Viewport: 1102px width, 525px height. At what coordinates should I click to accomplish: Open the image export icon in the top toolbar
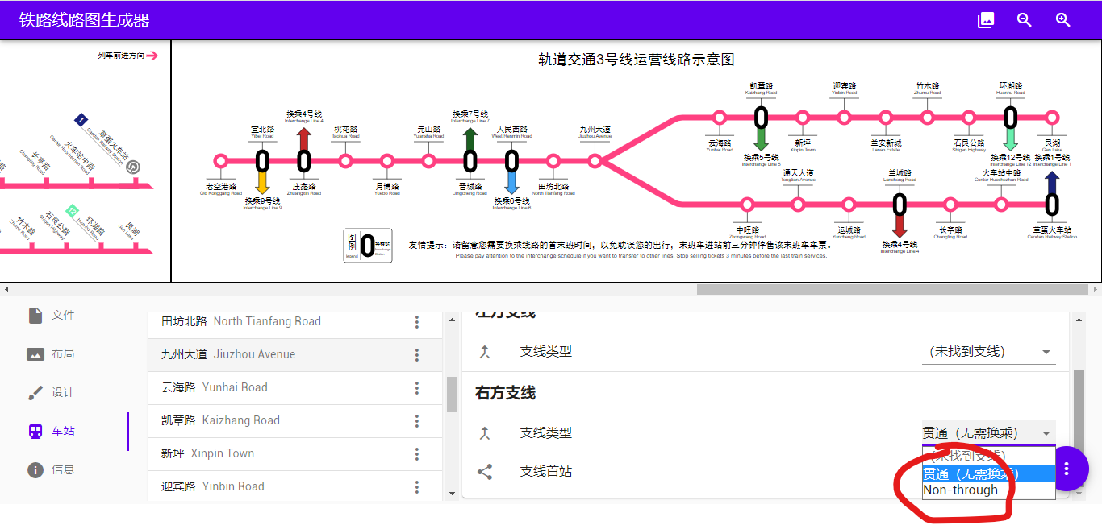(x=985, y=20)
